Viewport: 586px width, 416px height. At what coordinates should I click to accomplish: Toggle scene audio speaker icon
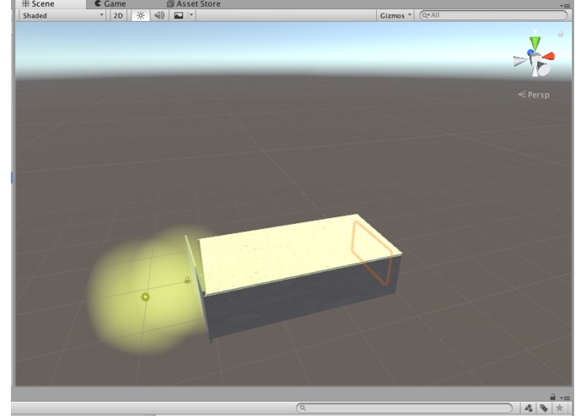point(159,16)
